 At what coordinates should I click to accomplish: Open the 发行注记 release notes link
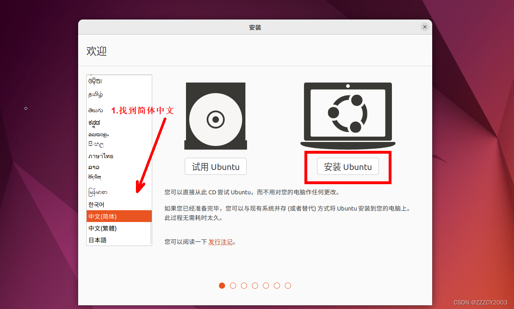(221, 242)
